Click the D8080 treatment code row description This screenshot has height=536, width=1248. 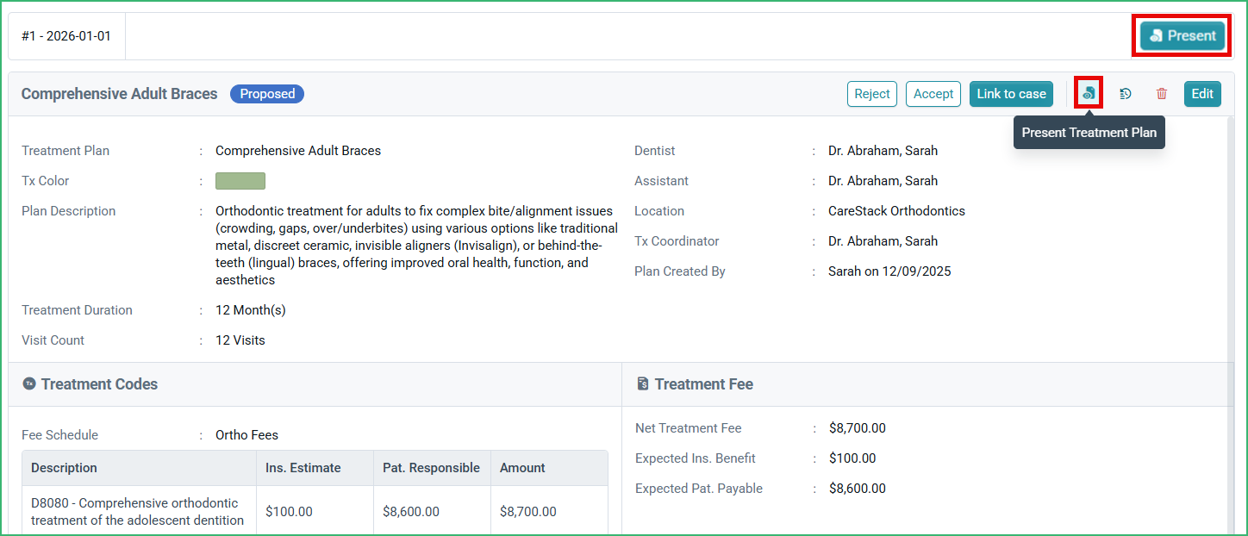click(138, 511)
